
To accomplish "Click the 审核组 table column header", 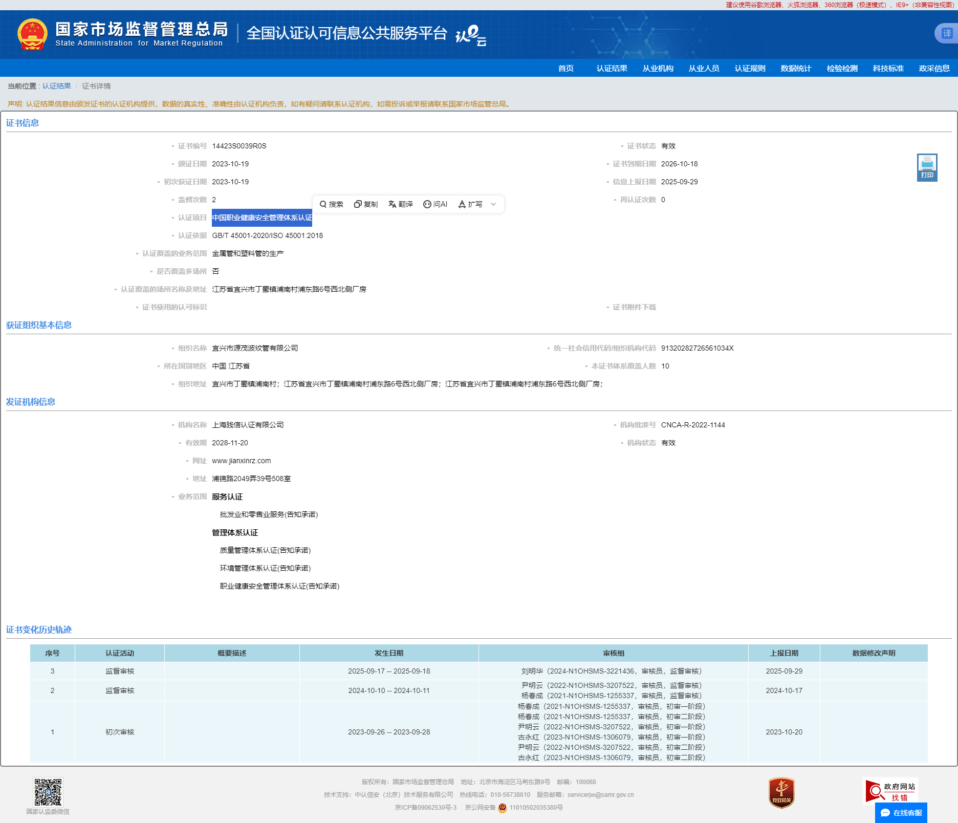I will point(613,653).
